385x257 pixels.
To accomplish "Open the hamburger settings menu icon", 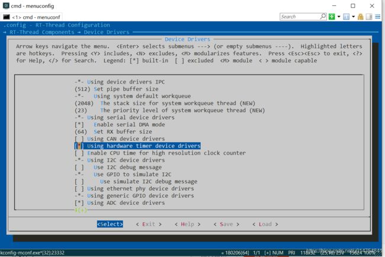I will (x=378, y=17).
